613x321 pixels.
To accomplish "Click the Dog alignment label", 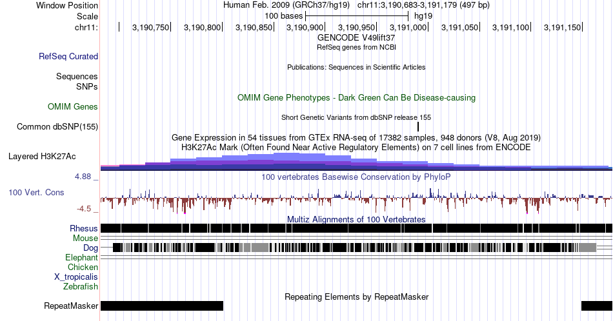I will click(90, 248).
